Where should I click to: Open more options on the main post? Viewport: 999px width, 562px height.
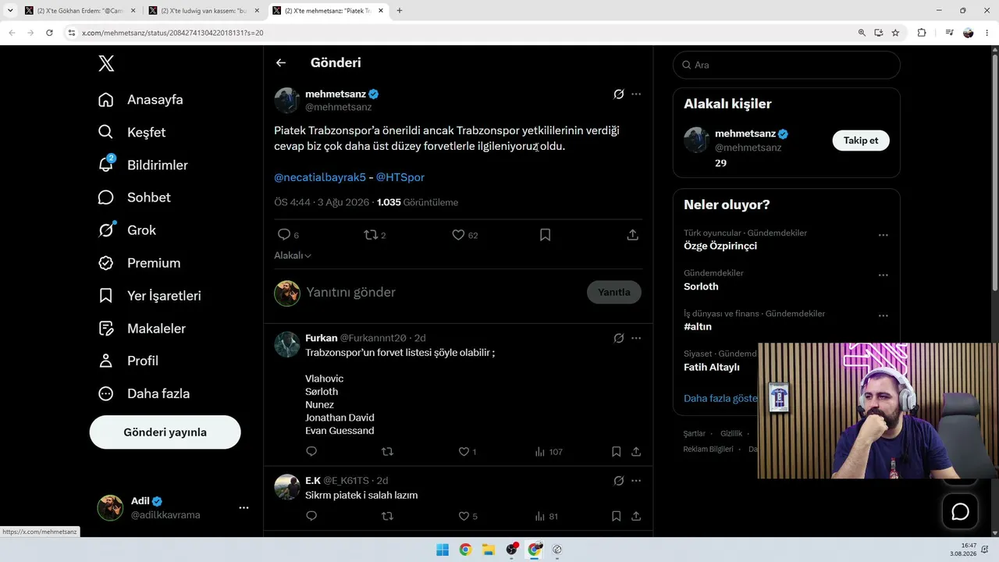coord(636,94)
